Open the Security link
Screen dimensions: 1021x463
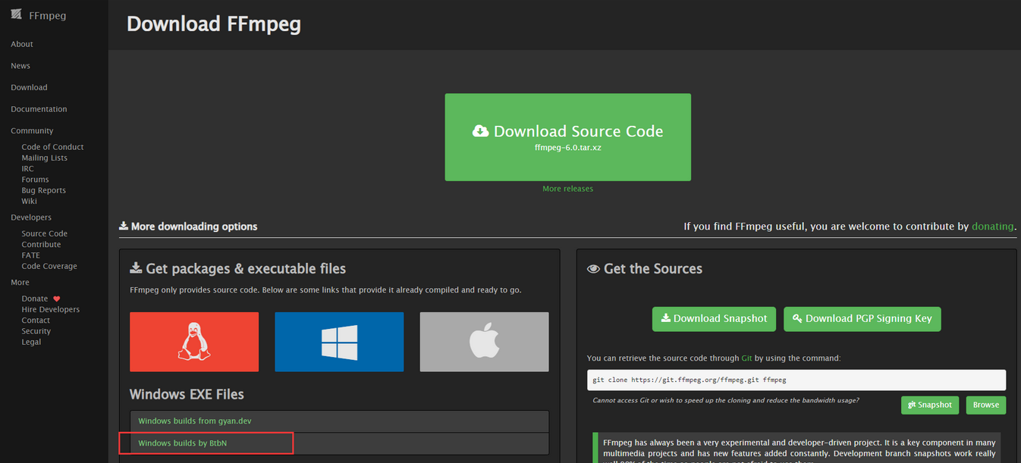[x=36, y=331]
